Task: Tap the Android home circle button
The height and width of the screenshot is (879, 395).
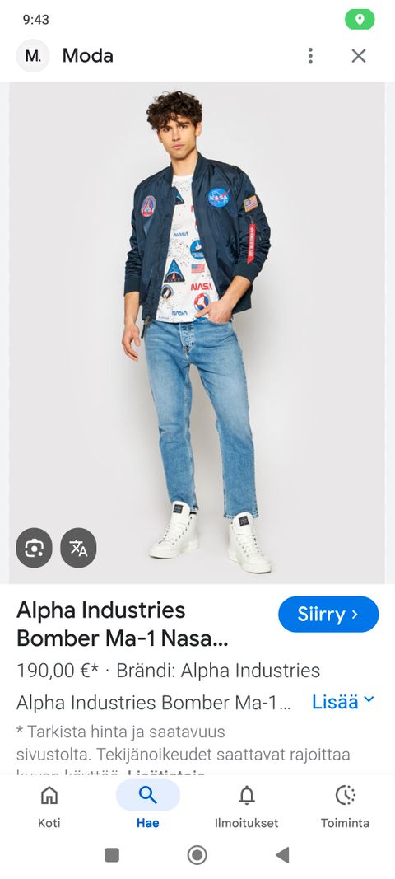Action: coord(197,855)
